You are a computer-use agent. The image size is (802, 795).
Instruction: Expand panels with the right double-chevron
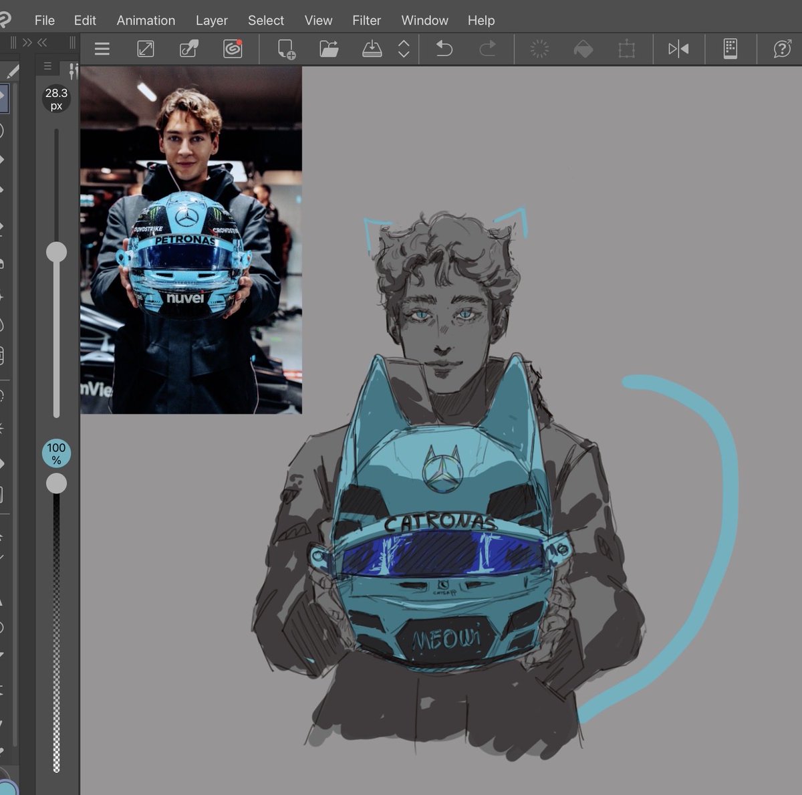[27, 43]
